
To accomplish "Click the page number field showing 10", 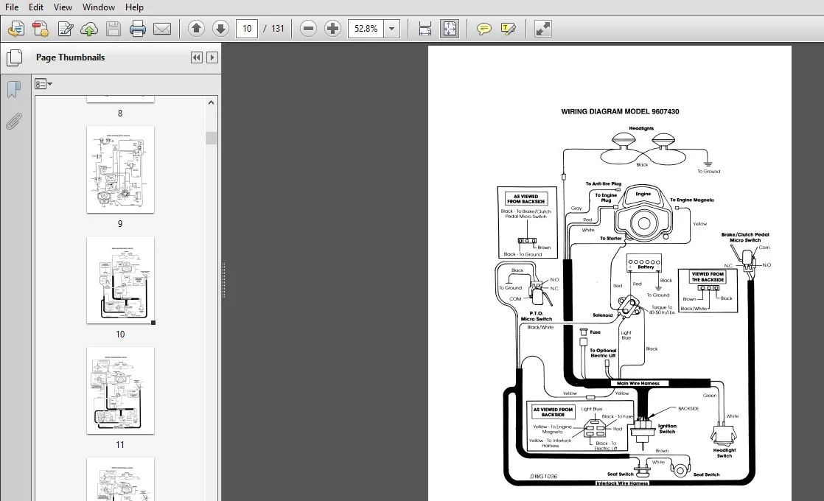I will click(247, 28).
